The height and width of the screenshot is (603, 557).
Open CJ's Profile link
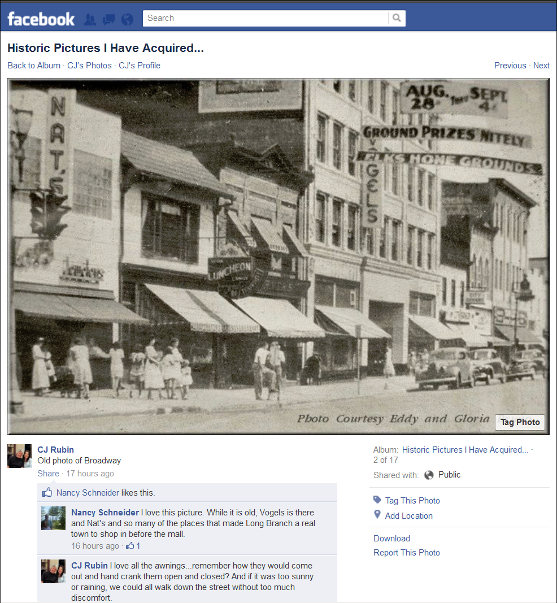(x=140, y=66)
